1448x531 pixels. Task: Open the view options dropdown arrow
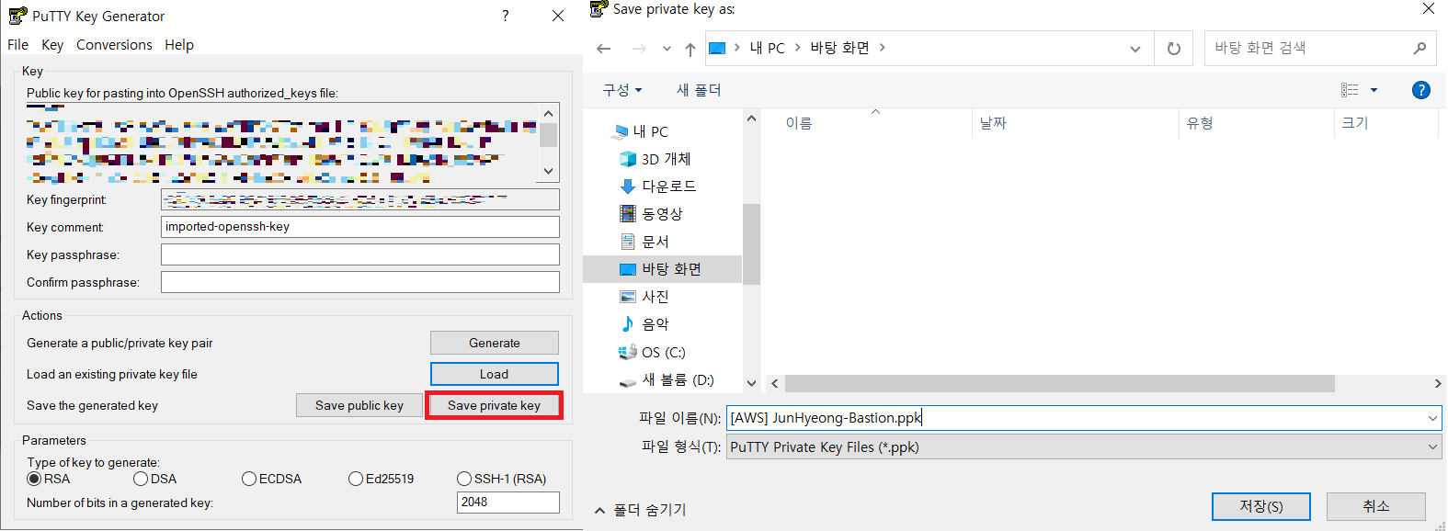click(x=1374, y=90)
